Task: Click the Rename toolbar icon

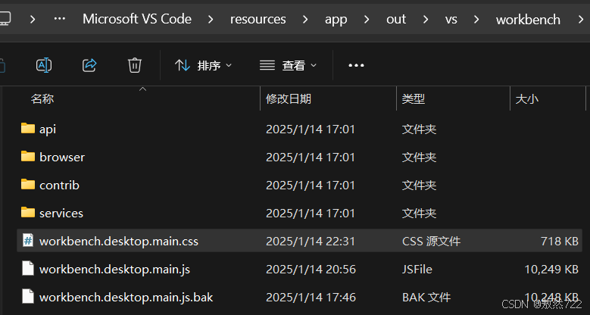Action: click(44, 65)
